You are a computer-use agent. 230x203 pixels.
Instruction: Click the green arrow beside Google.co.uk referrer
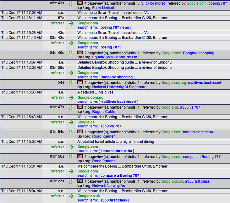(x=71, y=196)
